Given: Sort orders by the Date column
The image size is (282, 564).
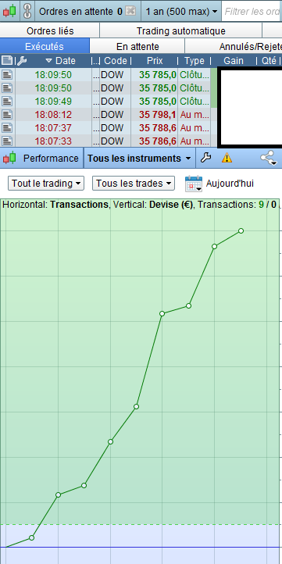Looking at the screenshot, I should coord(60,60).
